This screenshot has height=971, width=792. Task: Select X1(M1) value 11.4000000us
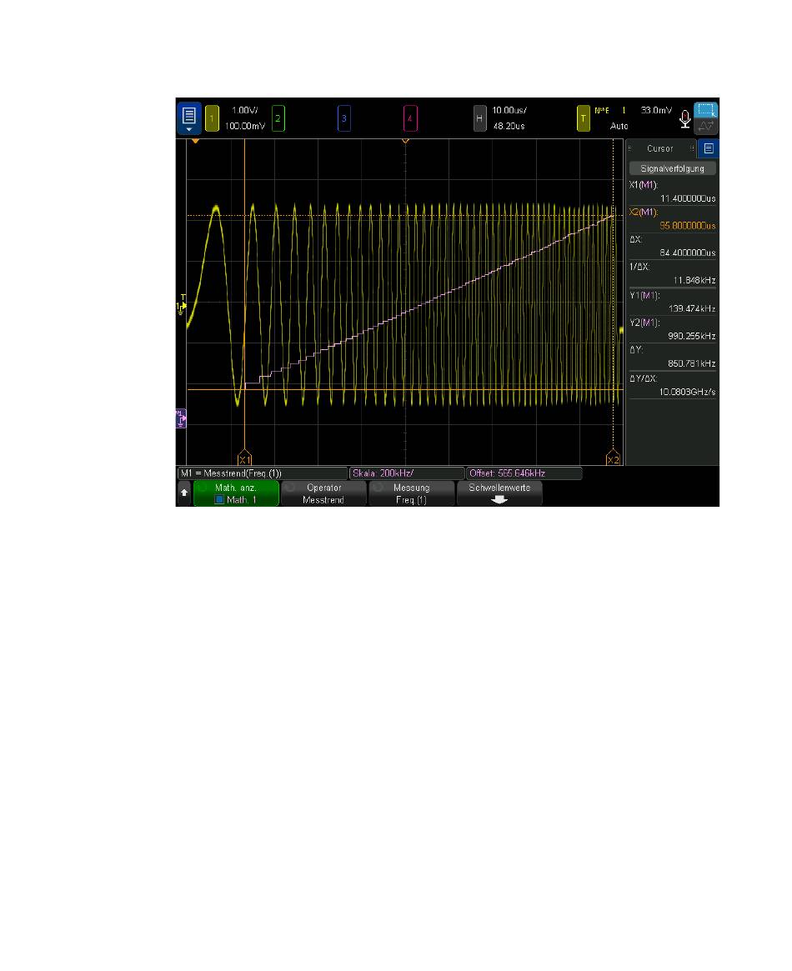688,198
